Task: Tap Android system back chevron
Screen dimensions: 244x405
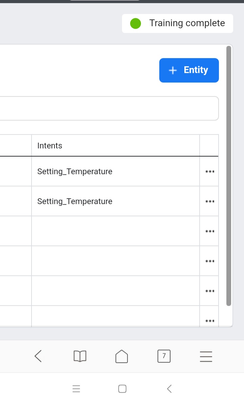Action: point(169,389)
